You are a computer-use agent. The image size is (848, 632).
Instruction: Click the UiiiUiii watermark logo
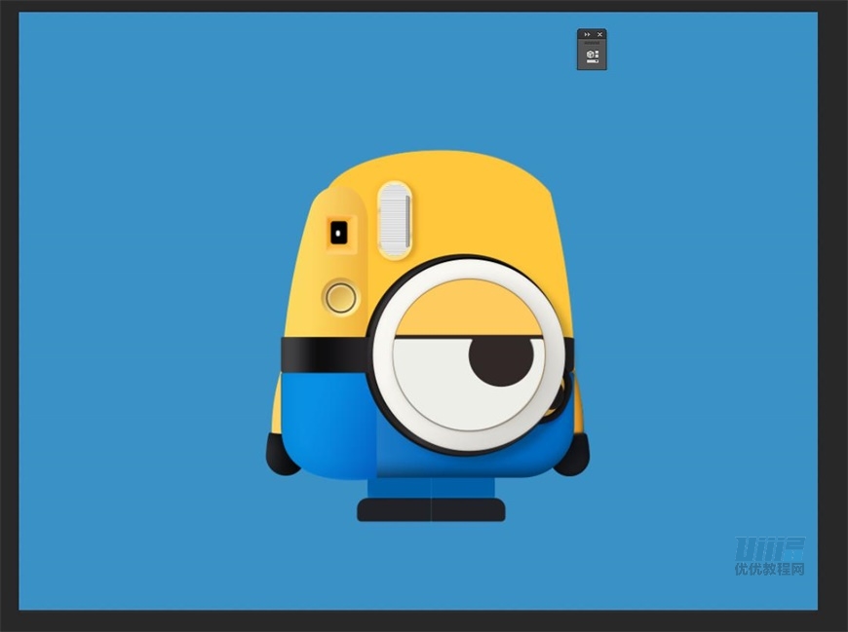coord(769,549)
